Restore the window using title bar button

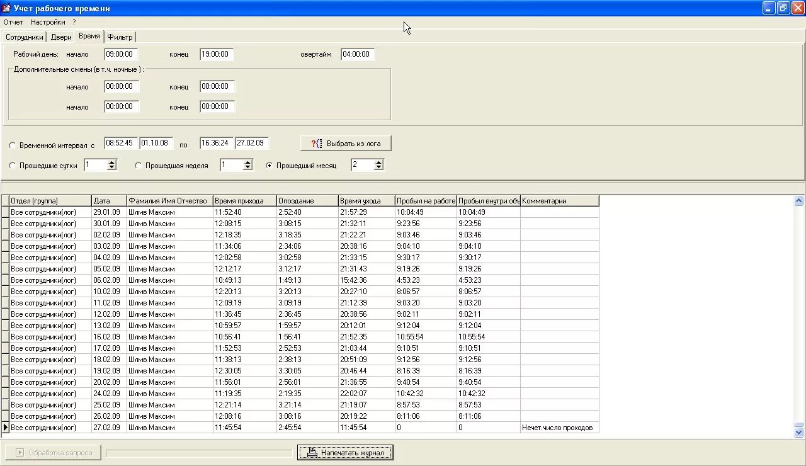pos(783,8)
